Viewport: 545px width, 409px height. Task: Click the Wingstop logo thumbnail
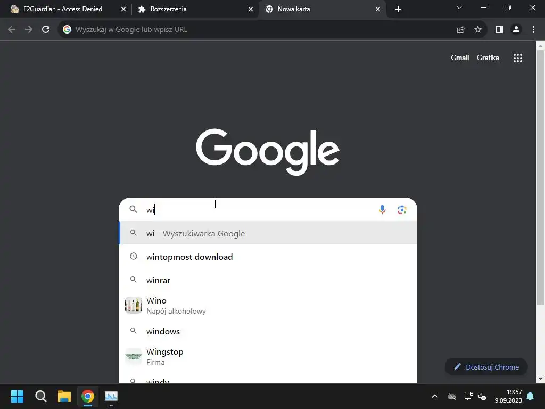coord(134,356)
